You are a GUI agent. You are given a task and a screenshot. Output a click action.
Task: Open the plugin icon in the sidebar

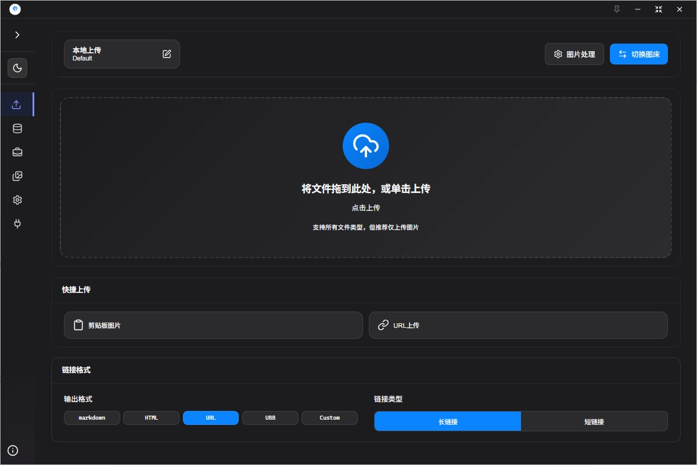[x=17, y=224]
